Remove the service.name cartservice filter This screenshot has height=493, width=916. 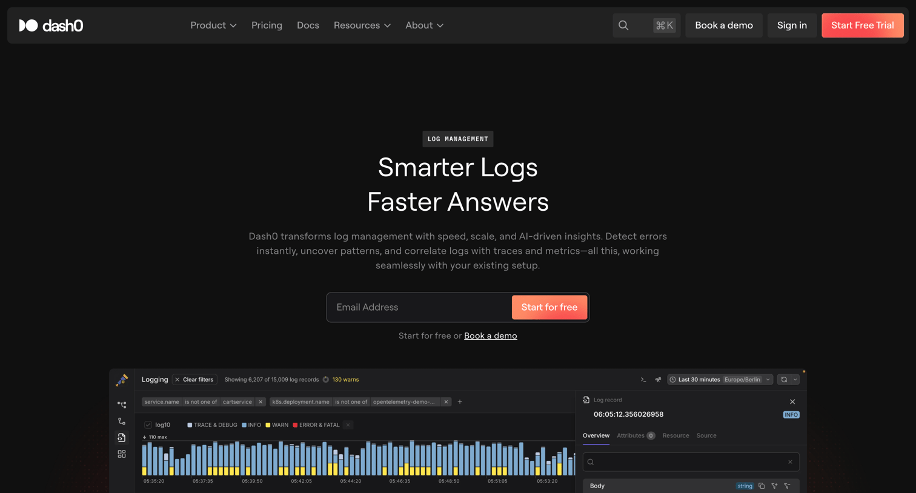[x=261, y=402]
